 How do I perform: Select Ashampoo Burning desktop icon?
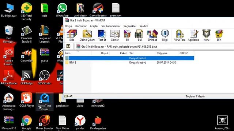(x=9, y=102)
